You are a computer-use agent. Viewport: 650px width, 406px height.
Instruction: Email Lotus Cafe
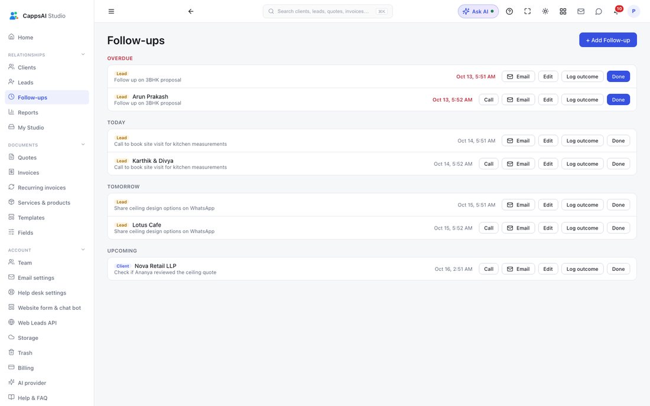(518, 228)
